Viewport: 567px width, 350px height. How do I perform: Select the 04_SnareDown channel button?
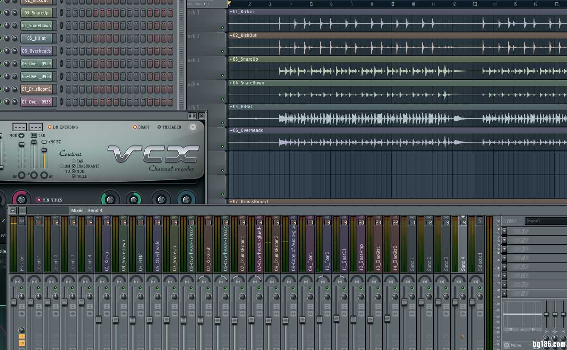(x=36, y=25)
